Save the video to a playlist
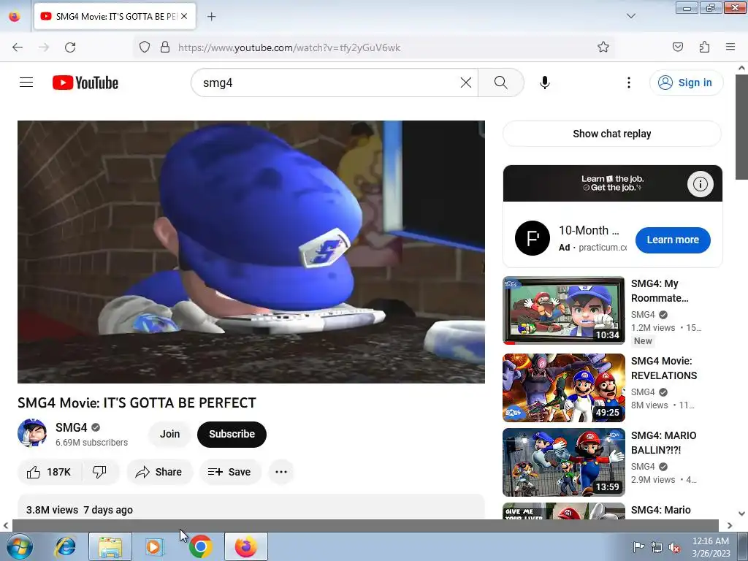Viewport: 748px width, 561px height. (229, 472)
